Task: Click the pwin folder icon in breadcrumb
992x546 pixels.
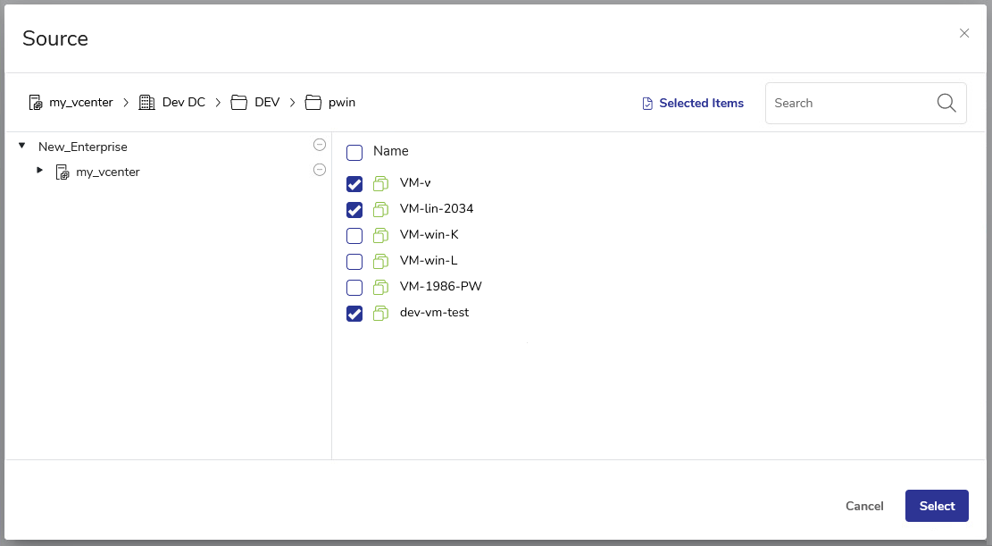Action: click(x=313, y=103)
